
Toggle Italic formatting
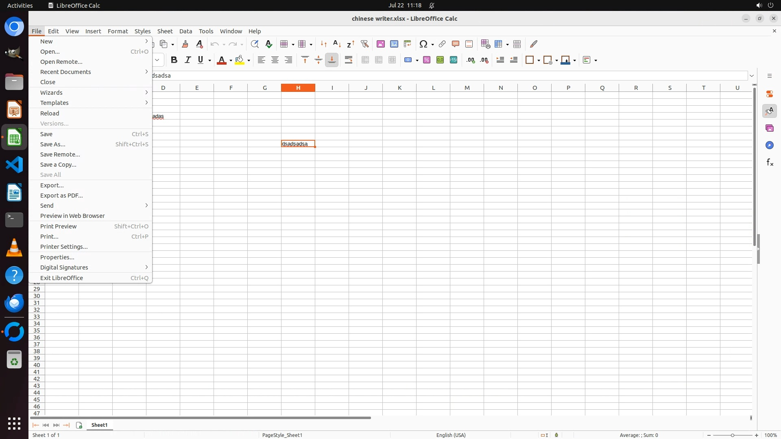188,60
